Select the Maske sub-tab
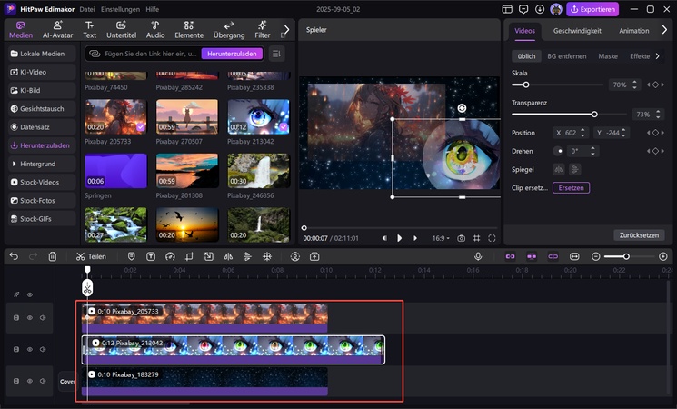This screenshot has width=677, height=409. 608,56
